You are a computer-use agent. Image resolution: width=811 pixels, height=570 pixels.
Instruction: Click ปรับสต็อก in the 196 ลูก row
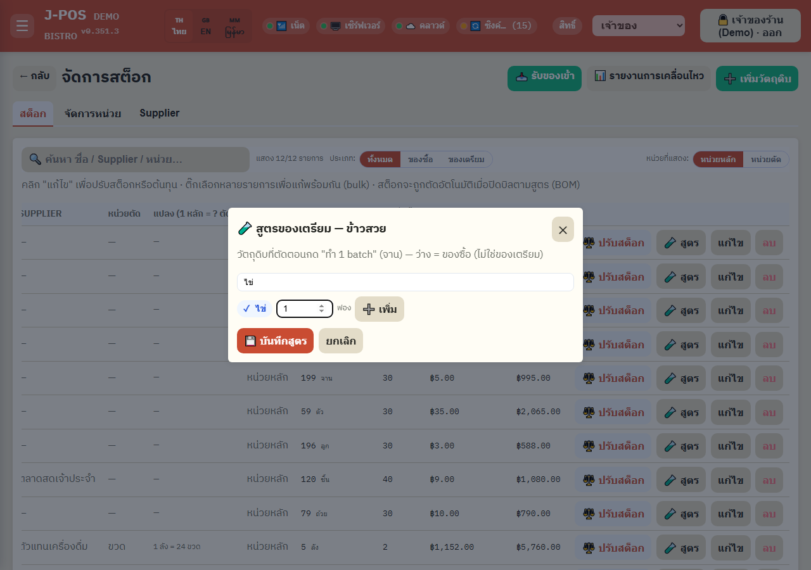613,446
